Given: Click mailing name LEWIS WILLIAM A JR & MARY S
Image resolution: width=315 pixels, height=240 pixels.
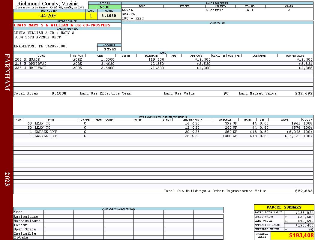Looking at the screenshot, I should click(44, 33).
